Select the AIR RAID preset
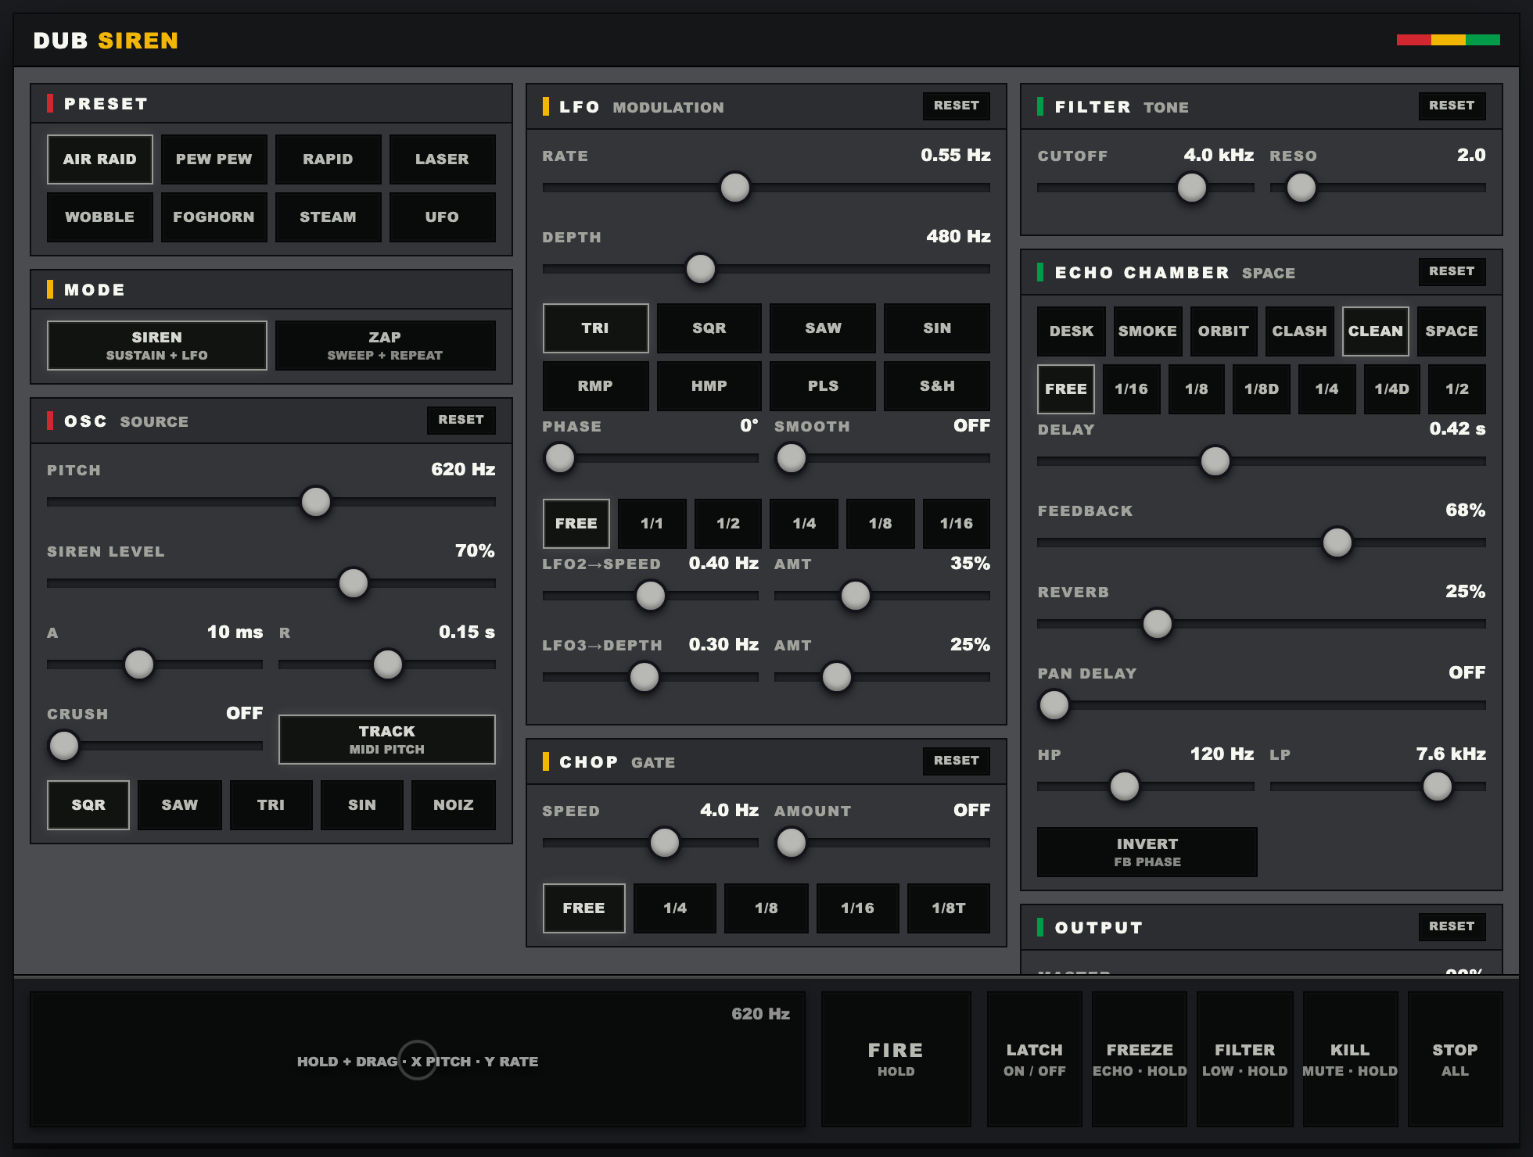Viewport: 1533px width, 1157px height. 99,159
